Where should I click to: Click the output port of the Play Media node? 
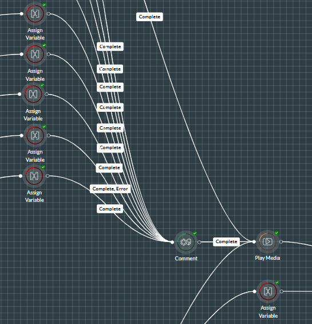281,241
